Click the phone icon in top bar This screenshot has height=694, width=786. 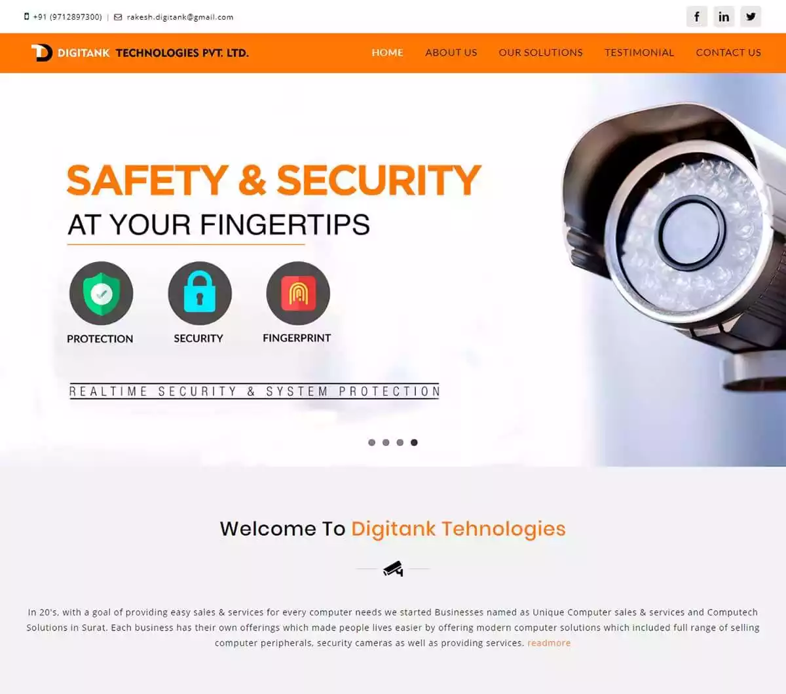coord(27,16)
